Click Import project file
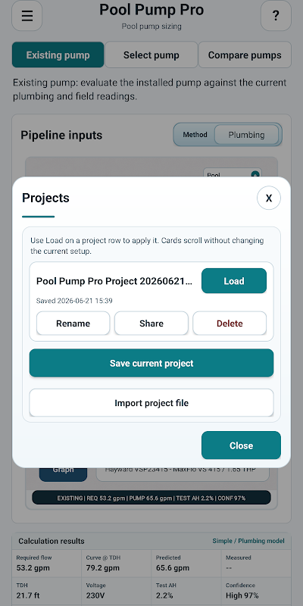The width and height of the screenshot is (303, 606). [x=151, y=403]
